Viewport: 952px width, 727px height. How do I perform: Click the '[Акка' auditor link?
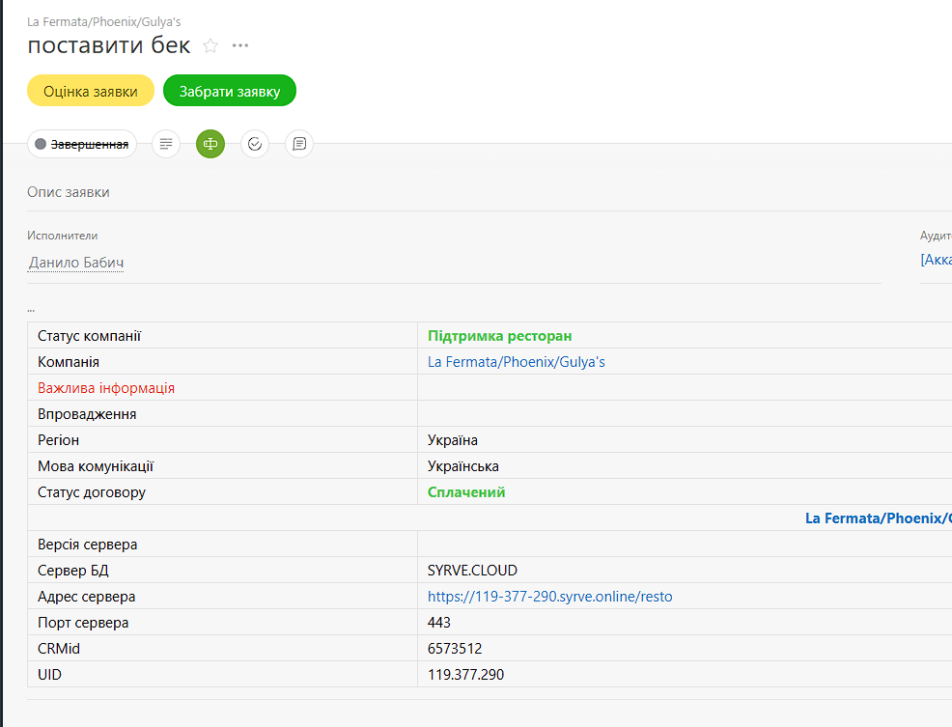coord(936,260)
